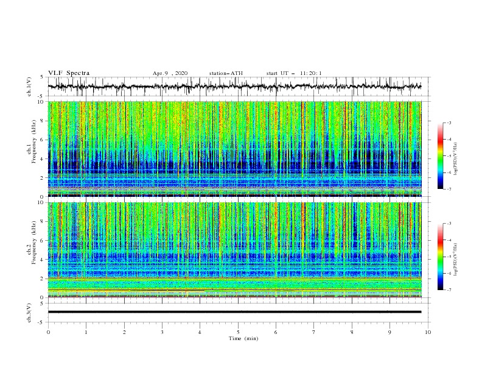Click the flat ch.3 voltage trace

click(x=234, y=312)
